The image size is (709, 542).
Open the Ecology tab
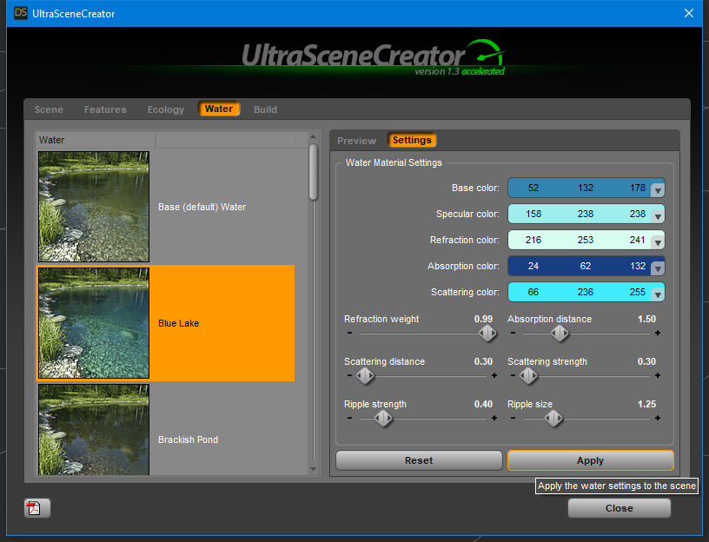tap(165, 109)
